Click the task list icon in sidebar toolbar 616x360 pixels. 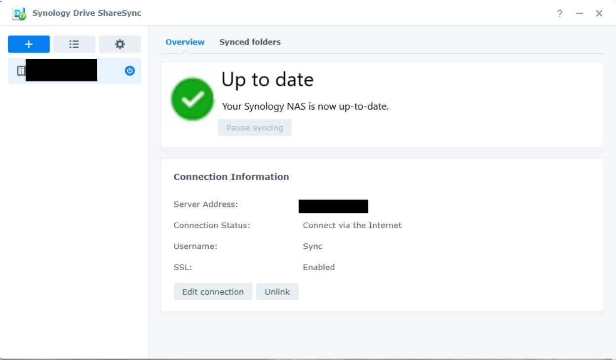74,44
